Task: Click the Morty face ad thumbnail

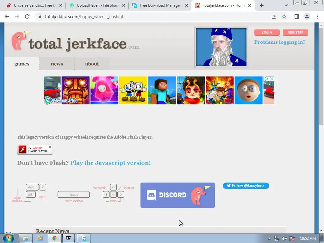Action: coord(249,90)
